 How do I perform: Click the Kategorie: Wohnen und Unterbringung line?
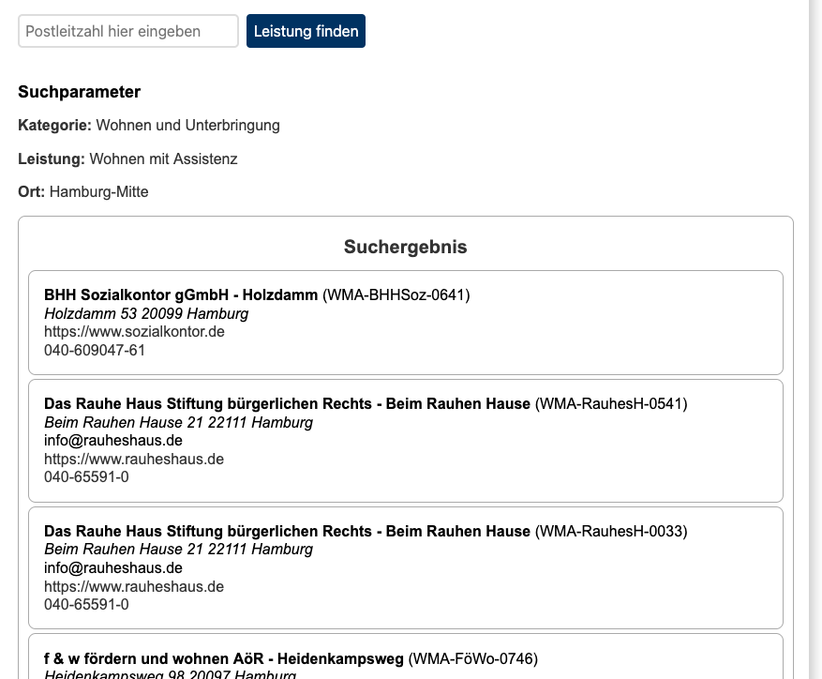[x=149, y=126]
